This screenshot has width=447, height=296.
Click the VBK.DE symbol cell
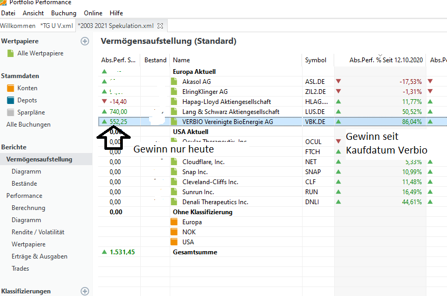click(x=315, y=121)
